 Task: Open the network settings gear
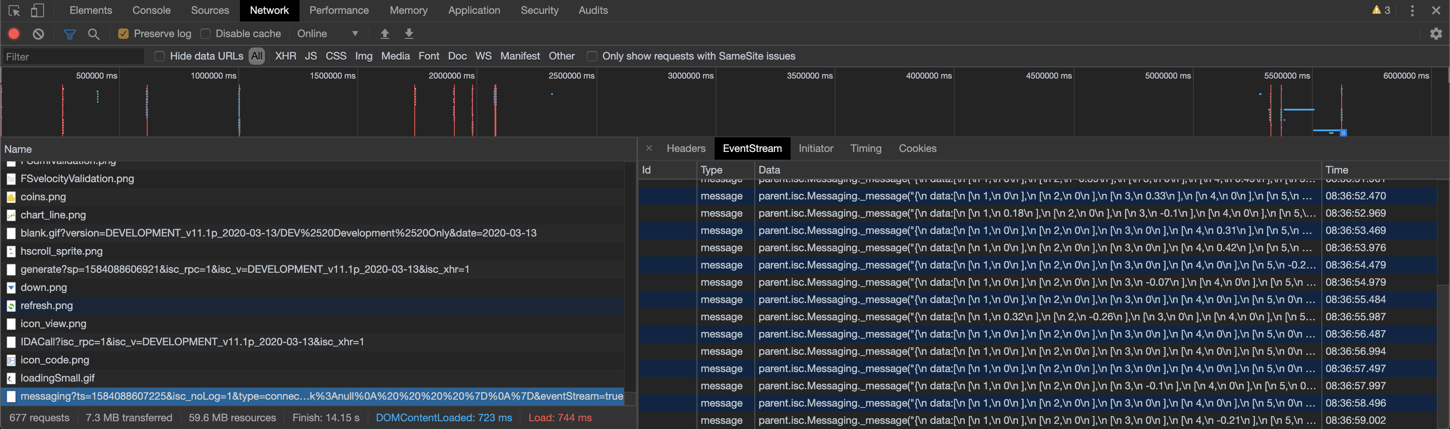click(1436, 34)
